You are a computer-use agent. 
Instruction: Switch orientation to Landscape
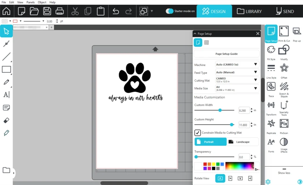pyautogui.click(x=243, y=142)
